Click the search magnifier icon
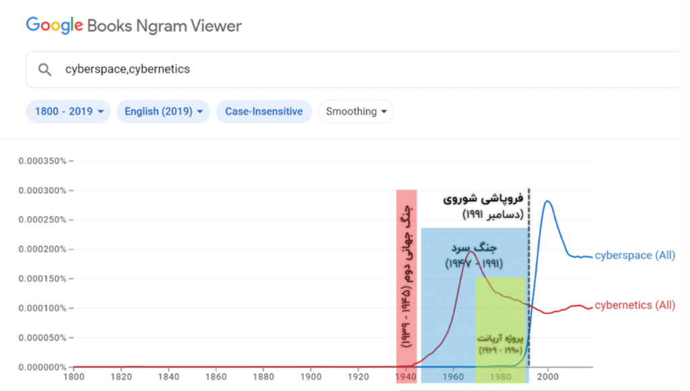The height and width of the screenshot is (391, 690). point(44,69)
